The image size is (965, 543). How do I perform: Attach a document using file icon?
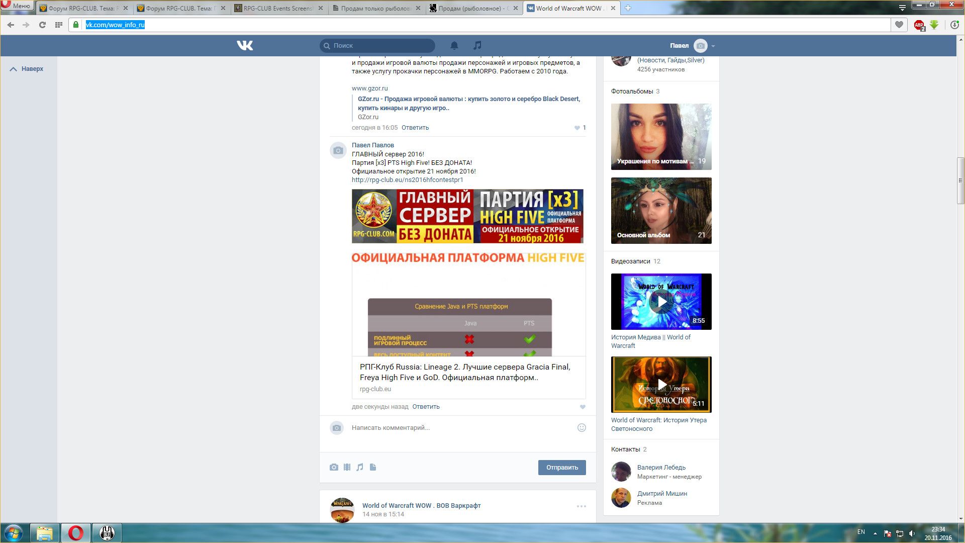pos(373,468)
